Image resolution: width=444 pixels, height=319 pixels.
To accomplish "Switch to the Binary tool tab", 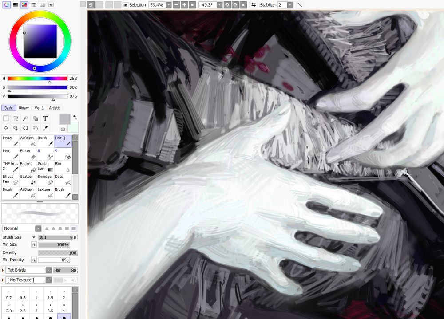I will (24, 108).
